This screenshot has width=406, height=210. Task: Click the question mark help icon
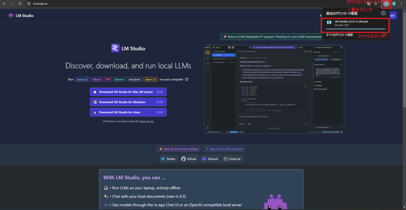click(187, 79)
